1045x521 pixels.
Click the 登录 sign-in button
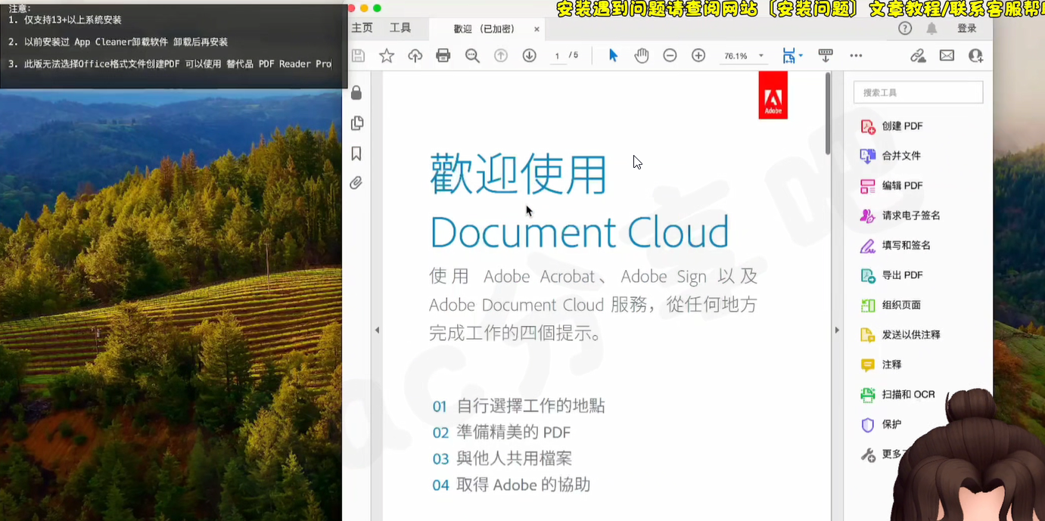pyautogui.click(x=967, y=28)
